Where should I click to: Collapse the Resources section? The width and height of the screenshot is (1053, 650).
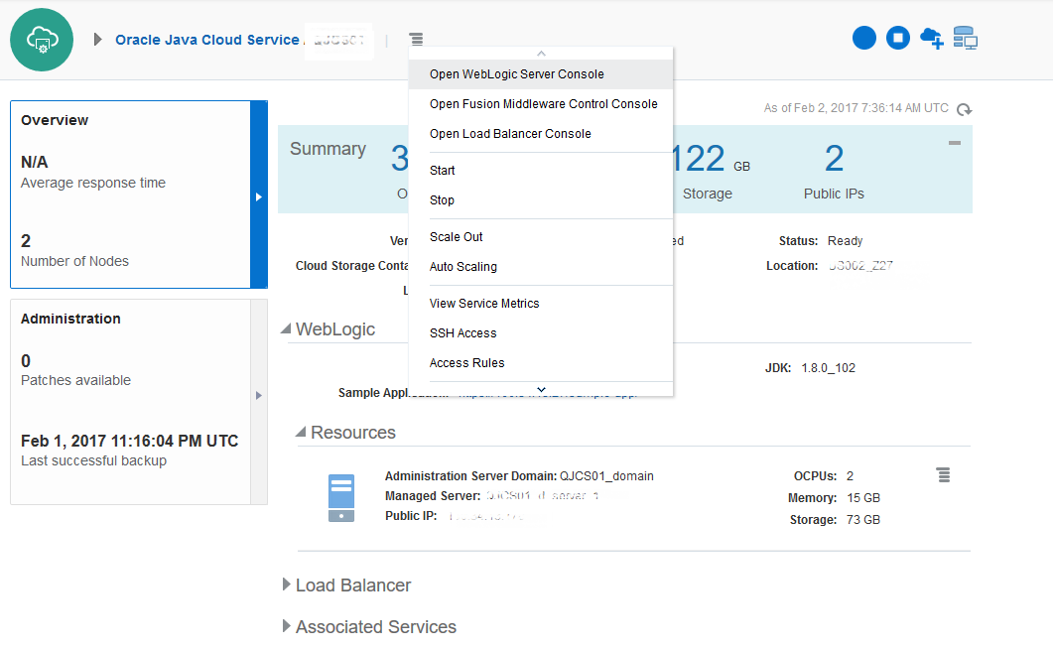click(301, 432)
